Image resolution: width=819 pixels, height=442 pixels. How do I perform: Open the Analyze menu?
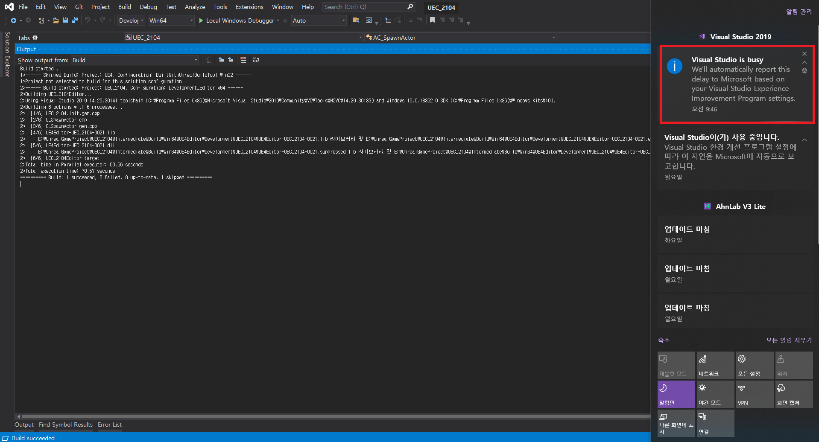tap(195, 7)
